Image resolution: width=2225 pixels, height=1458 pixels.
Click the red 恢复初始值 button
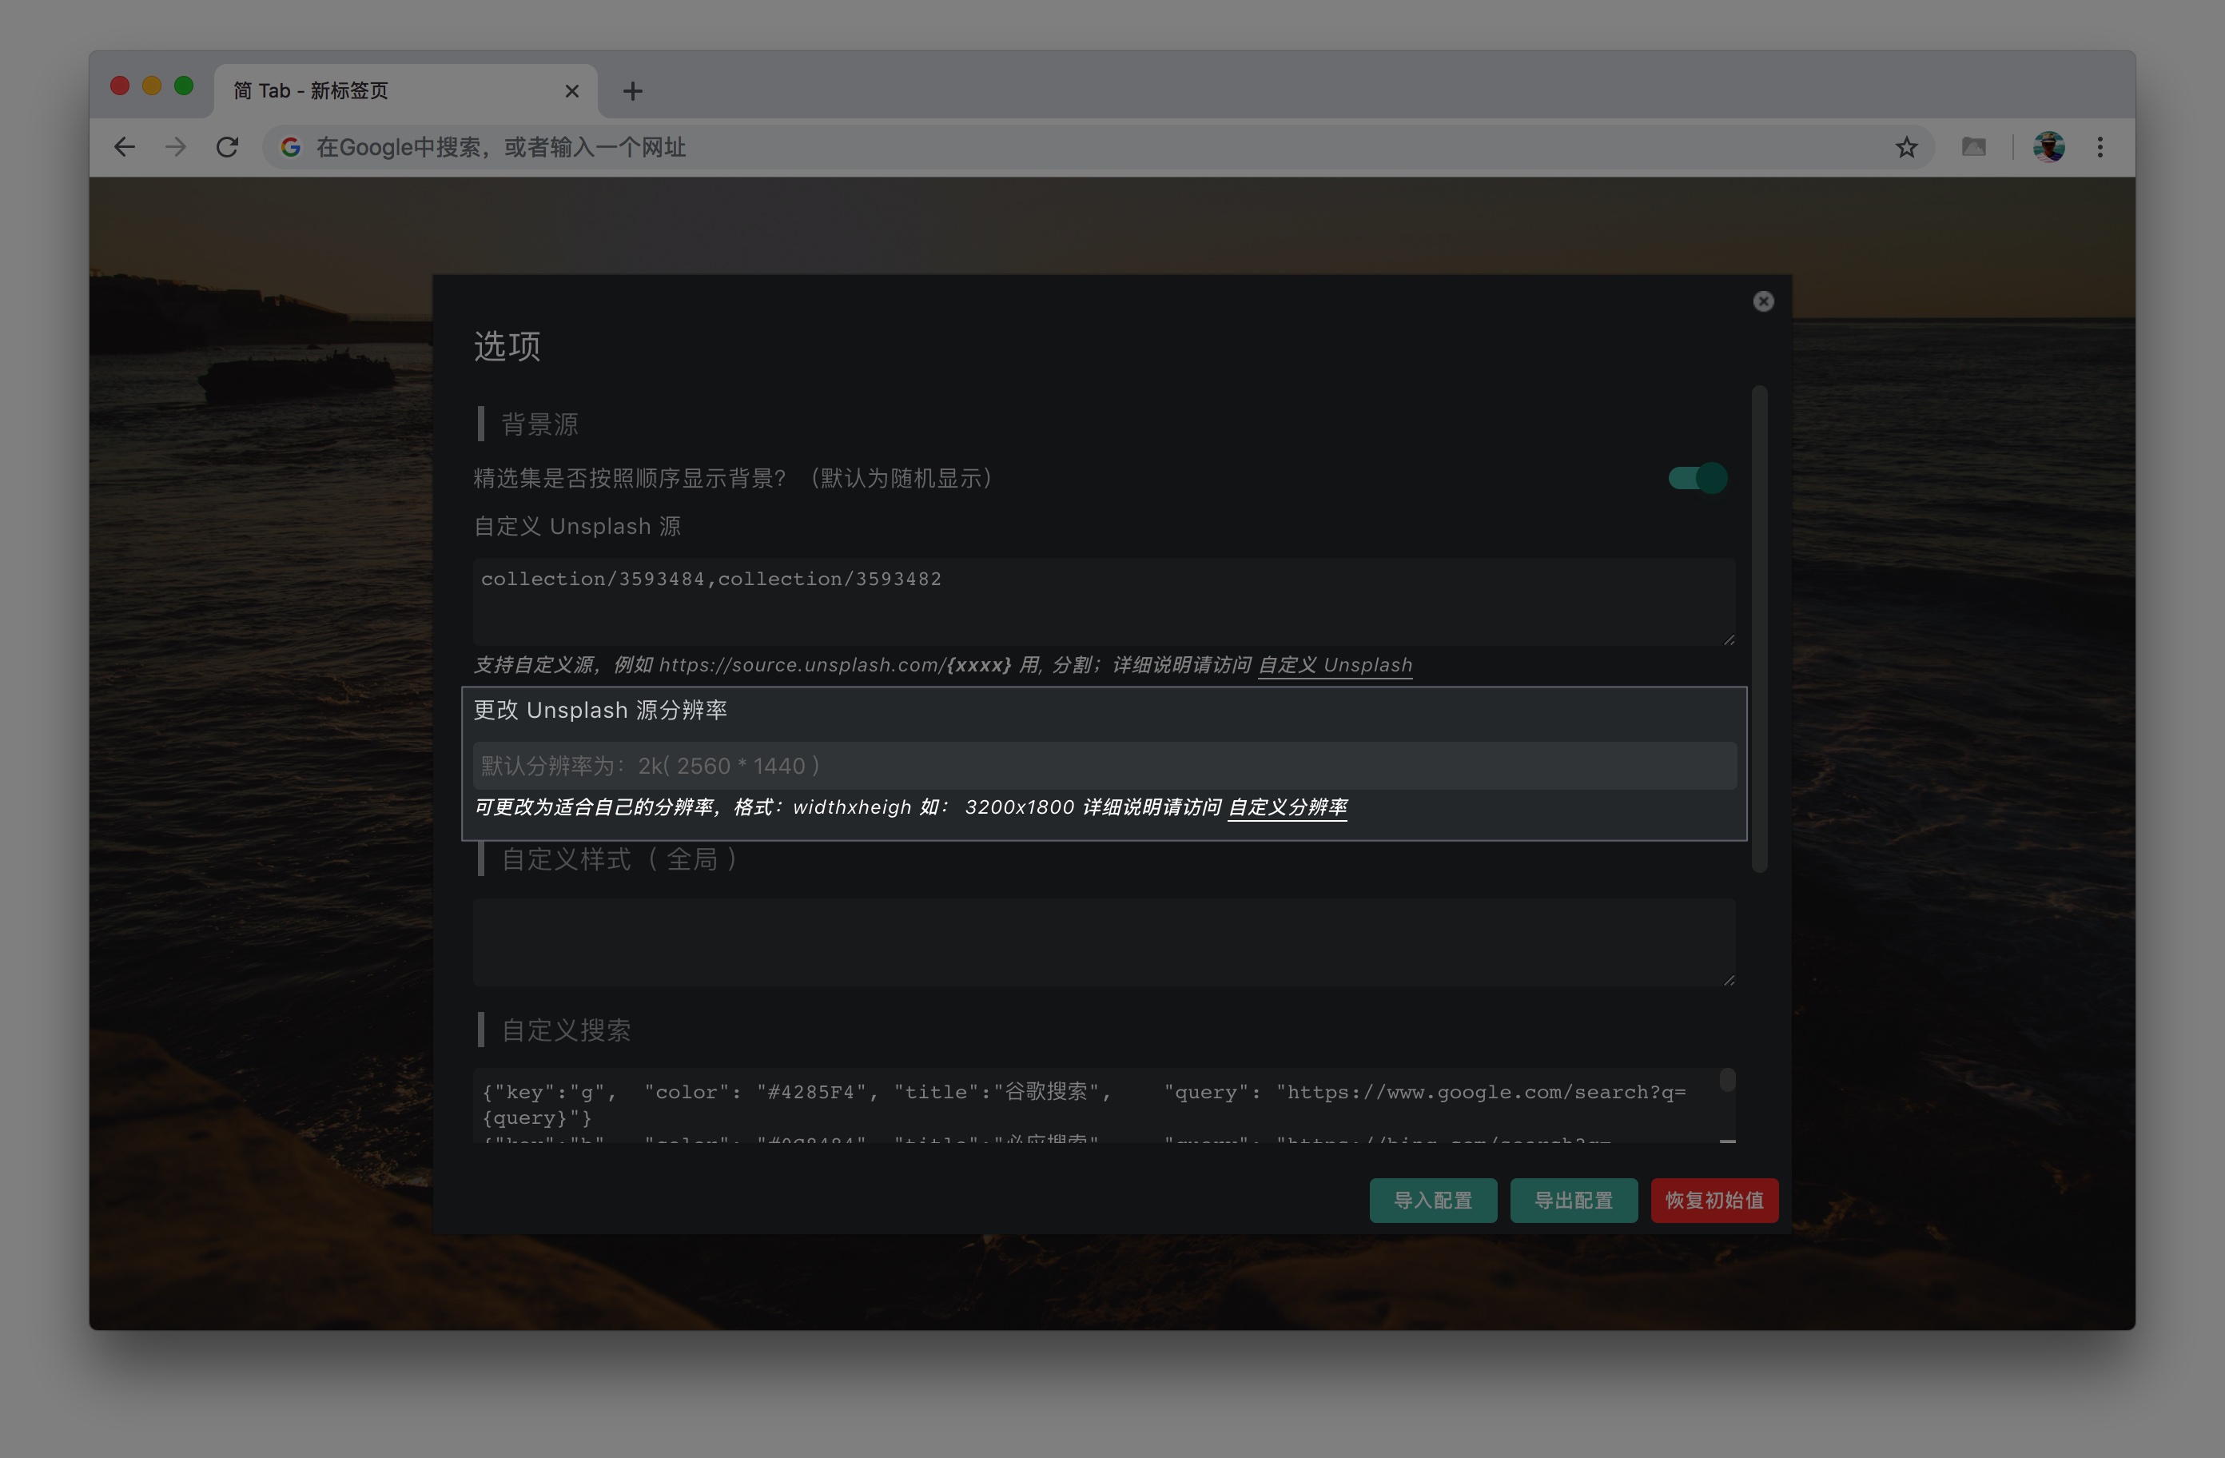click(1714, 1200)
